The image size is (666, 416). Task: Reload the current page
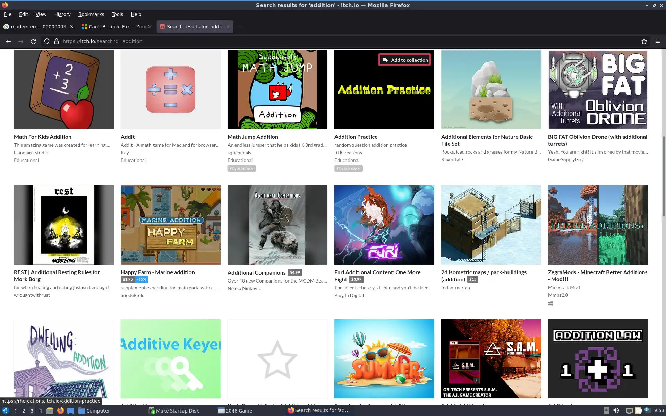point(33,41)
